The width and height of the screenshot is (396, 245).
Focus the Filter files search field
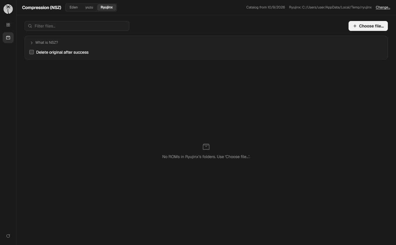[77, 26]
